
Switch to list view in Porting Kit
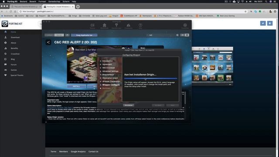coord(187,35)
